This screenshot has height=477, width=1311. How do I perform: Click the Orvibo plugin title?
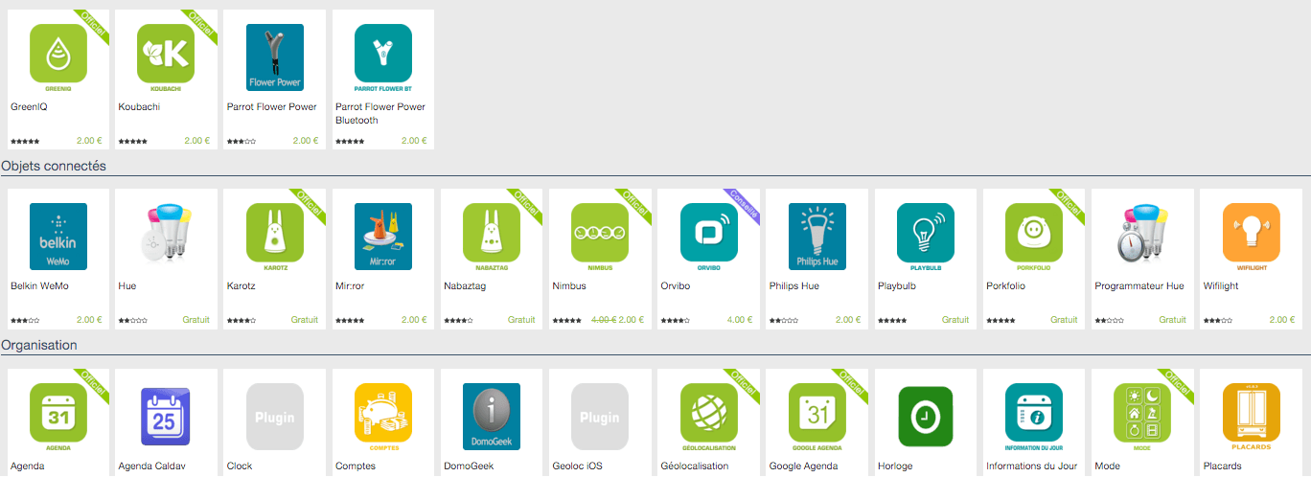[x=676, y=286]
